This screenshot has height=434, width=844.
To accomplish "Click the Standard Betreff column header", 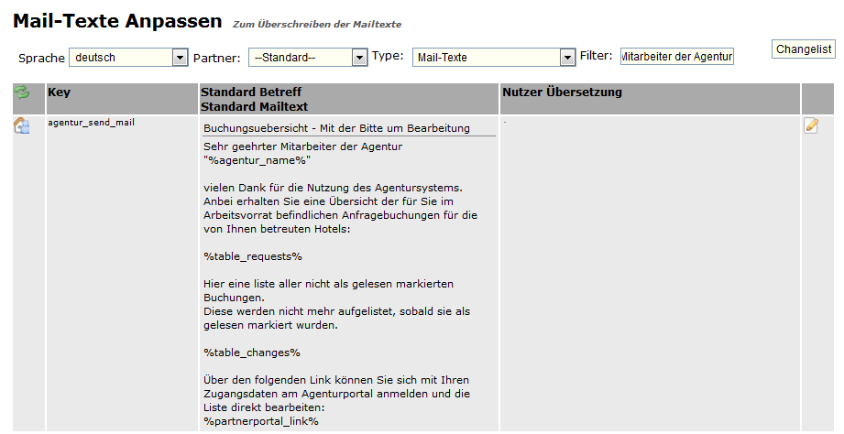I will 250,92.
